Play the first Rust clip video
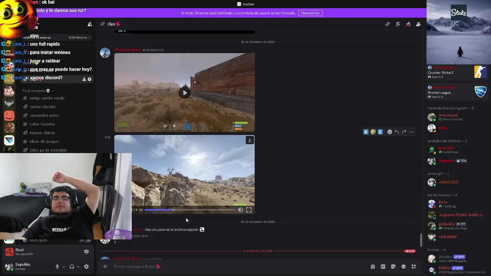Screen dimensions: 491x276 tap(185, 93)
